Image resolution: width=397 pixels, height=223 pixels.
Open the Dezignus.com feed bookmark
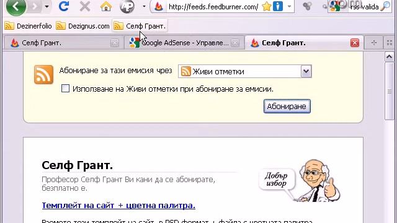83,26
